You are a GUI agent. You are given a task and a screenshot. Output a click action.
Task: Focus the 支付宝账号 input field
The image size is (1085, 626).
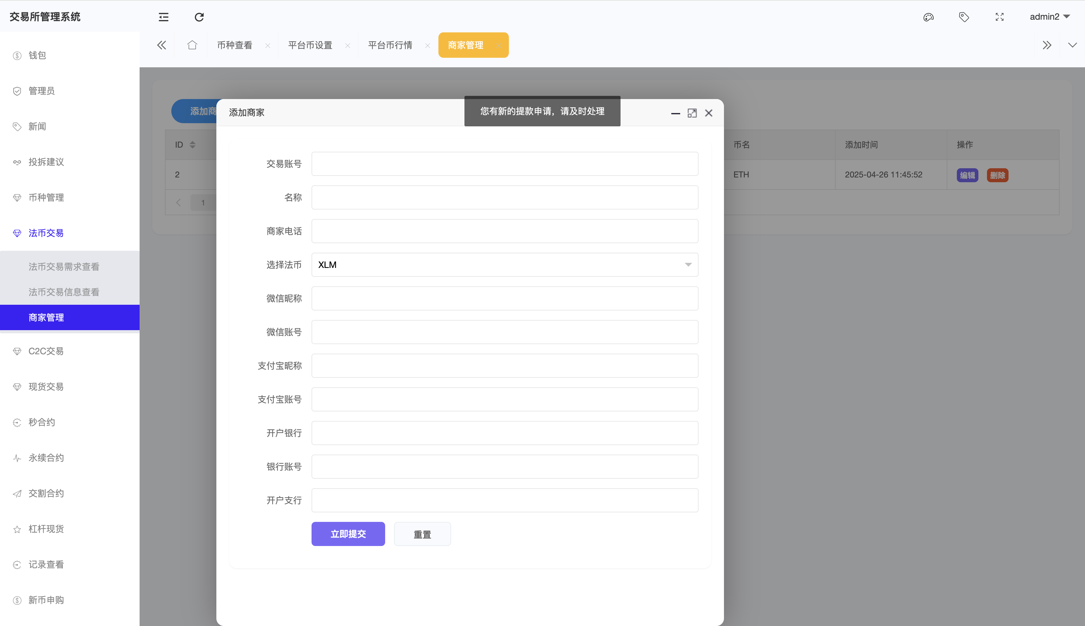(x=505, y=399)
